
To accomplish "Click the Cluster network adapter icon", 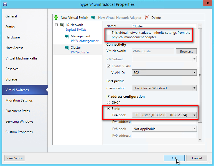I will click(67, 48).
